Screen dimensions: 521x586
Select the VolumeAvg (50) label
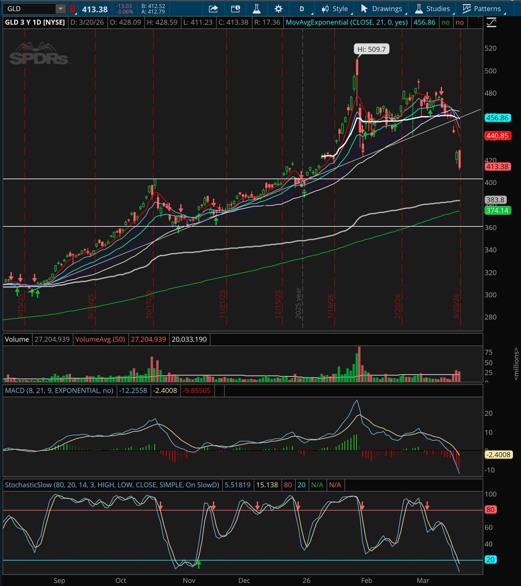[100, 339]
